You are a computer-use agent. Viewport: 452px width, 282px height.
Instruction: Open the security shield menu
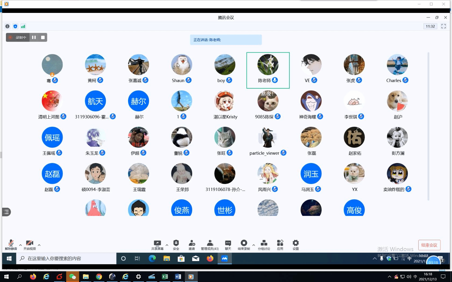tap(176, 244)
